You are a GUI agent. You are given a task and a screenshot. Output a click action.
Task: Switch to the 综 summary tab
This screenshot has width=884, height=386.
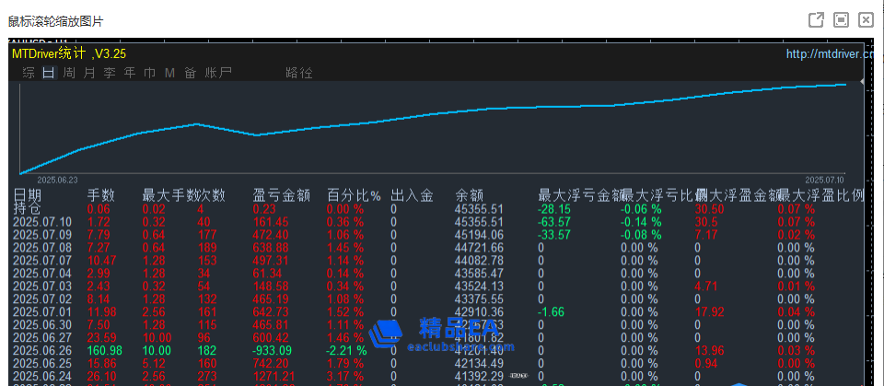tap(29, 72)
